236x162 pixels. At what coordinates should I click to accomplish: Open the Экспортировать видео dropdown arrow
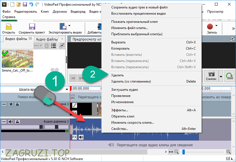69,26
